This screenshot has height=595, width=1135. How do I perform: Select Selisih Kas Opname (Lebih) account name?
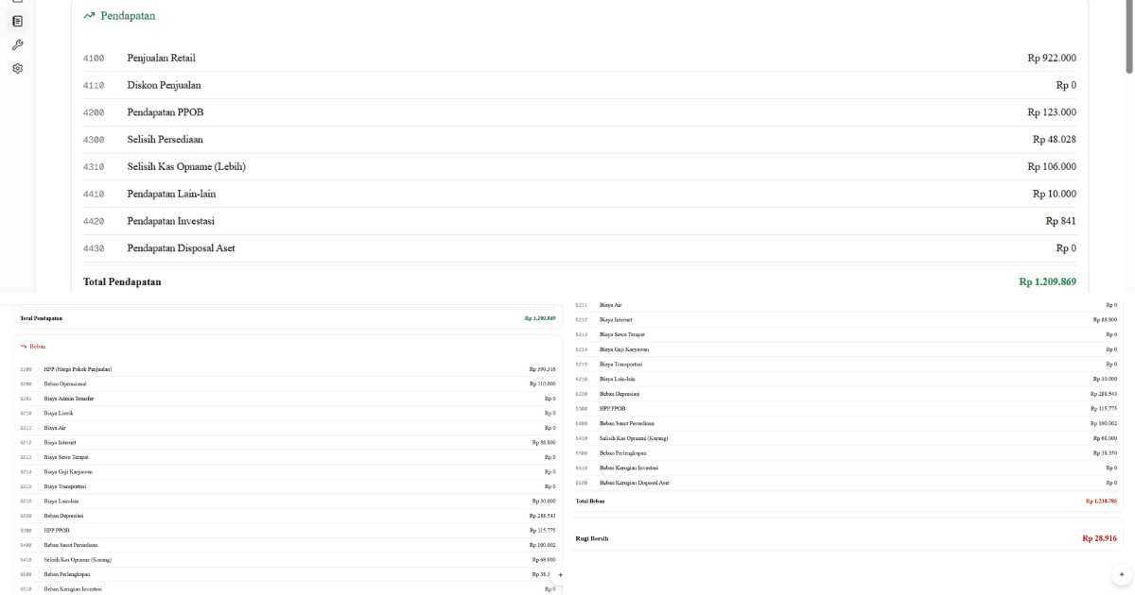tap(186, 167)
